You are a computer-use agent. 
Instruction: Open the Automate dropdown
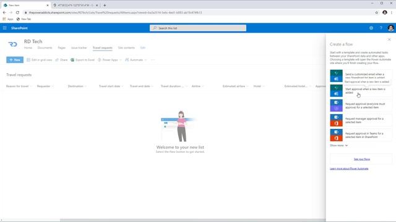coord(136,60)
